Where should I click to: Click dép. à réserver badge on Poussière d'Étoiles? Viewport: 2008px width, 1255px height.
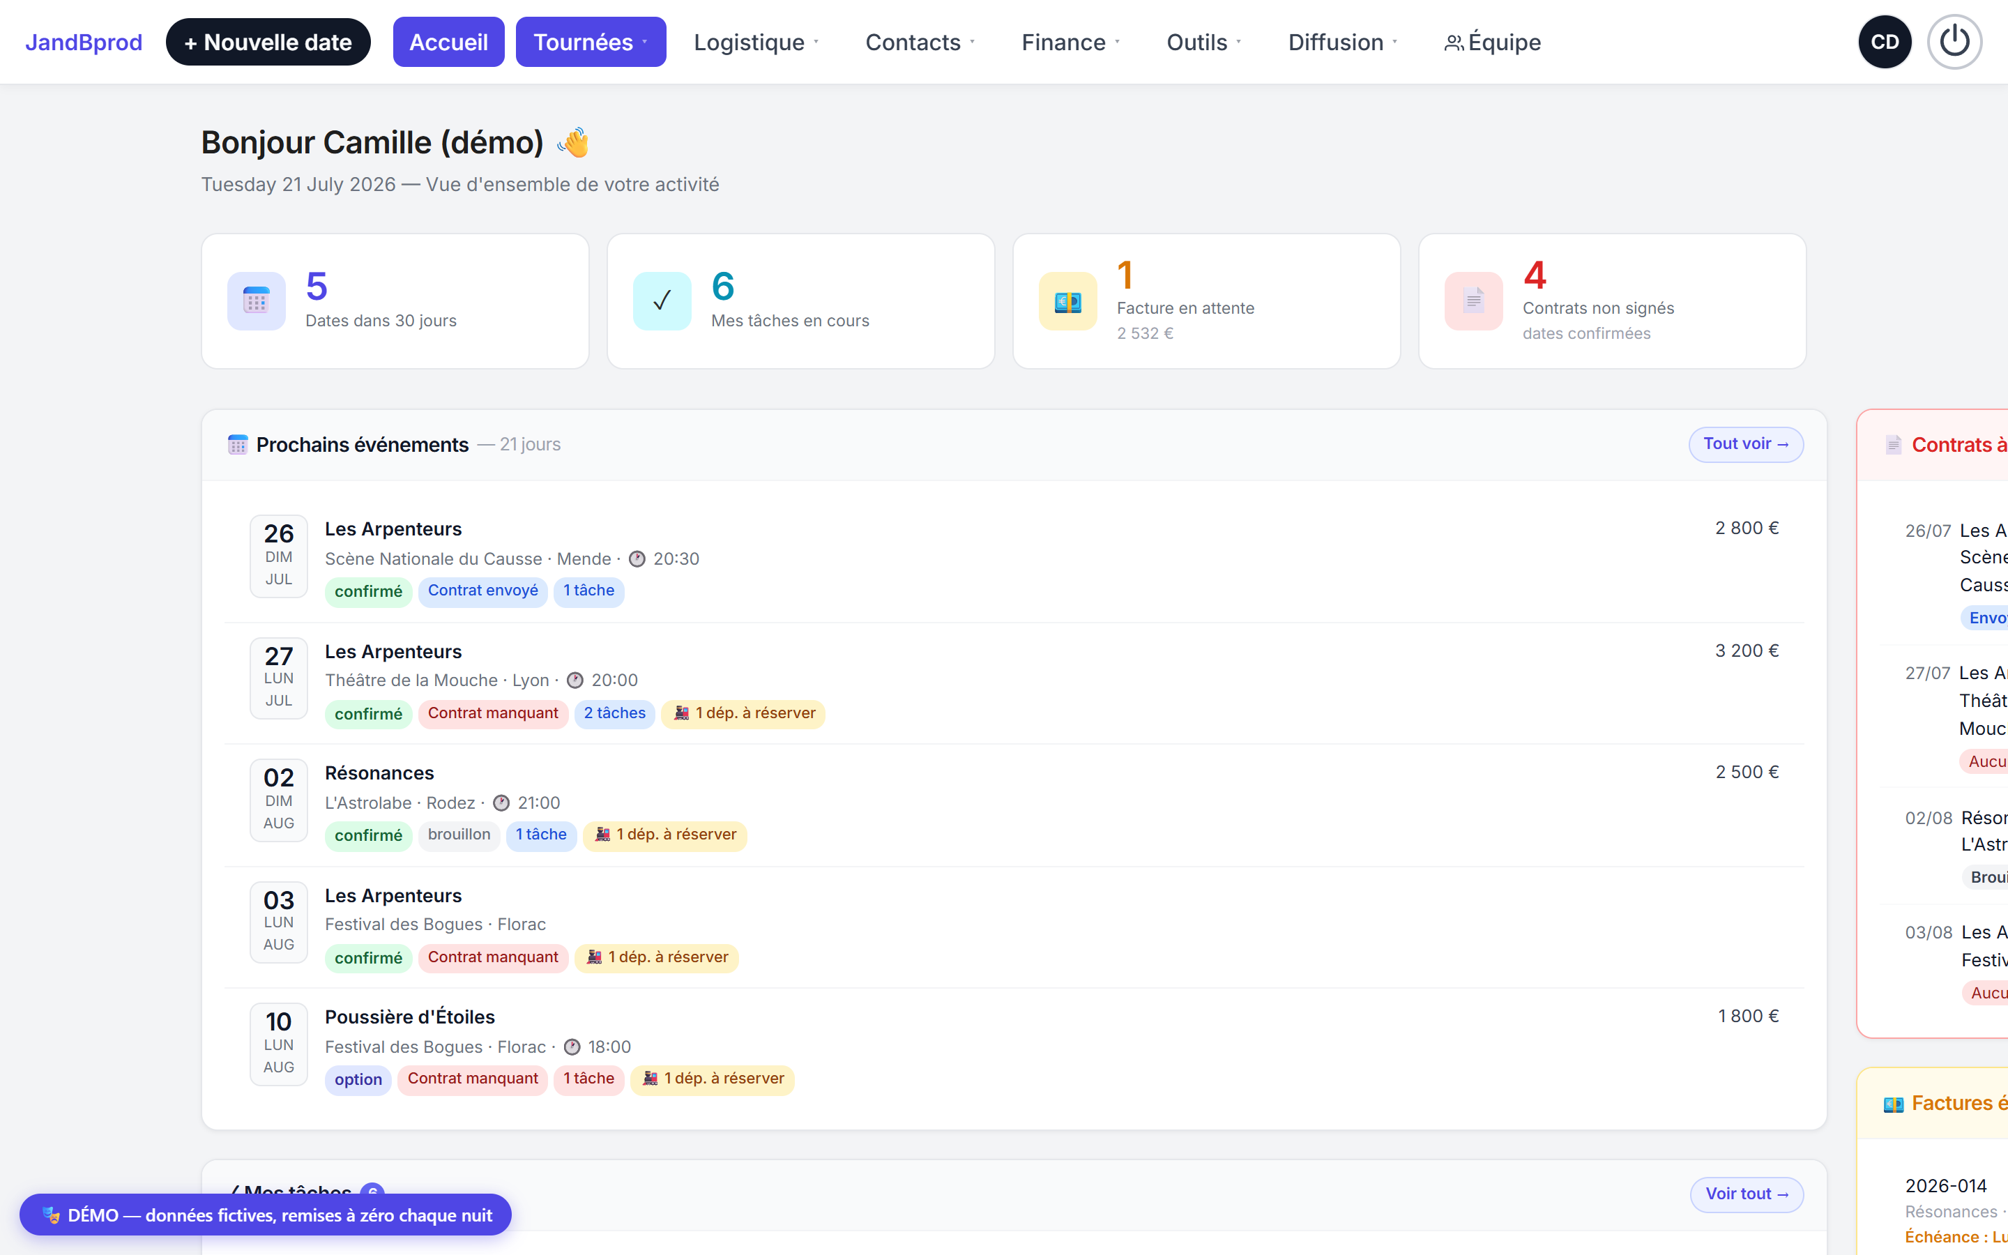(x=713, y=1079)
